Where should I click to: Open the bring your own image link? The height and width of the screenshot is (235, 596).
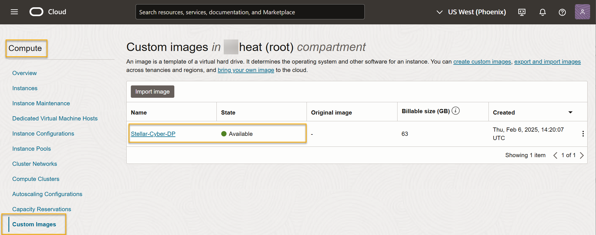click(246, 70)
